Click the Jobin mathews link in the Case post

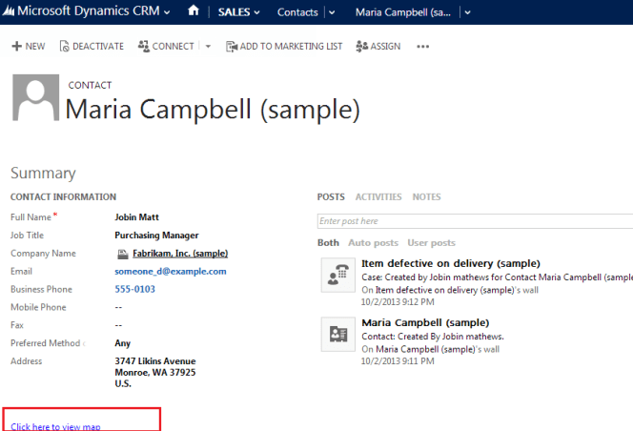click(x=459, y=277)
